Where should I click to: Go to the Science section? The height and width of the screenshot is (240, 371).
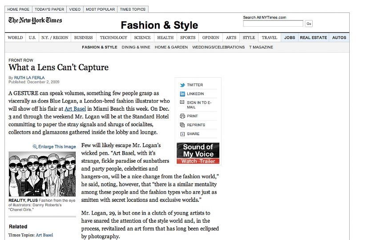point(142,38)
